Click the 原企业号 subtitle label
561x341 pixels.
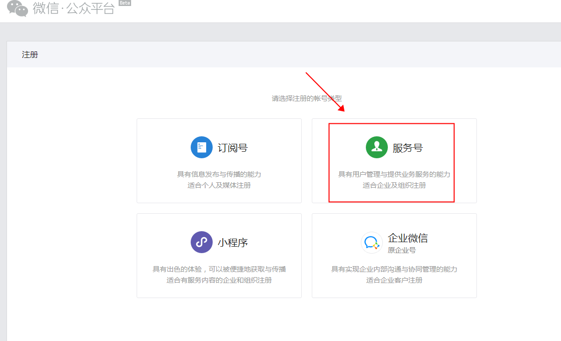pos(401,250)
